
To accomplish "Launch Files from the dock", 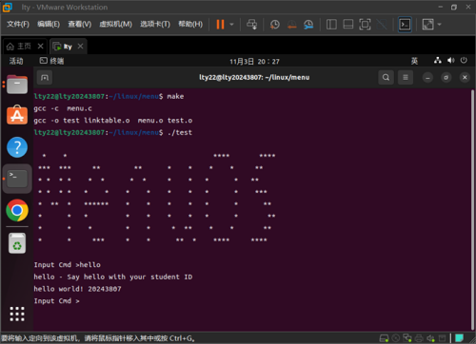I will (17, 85).
